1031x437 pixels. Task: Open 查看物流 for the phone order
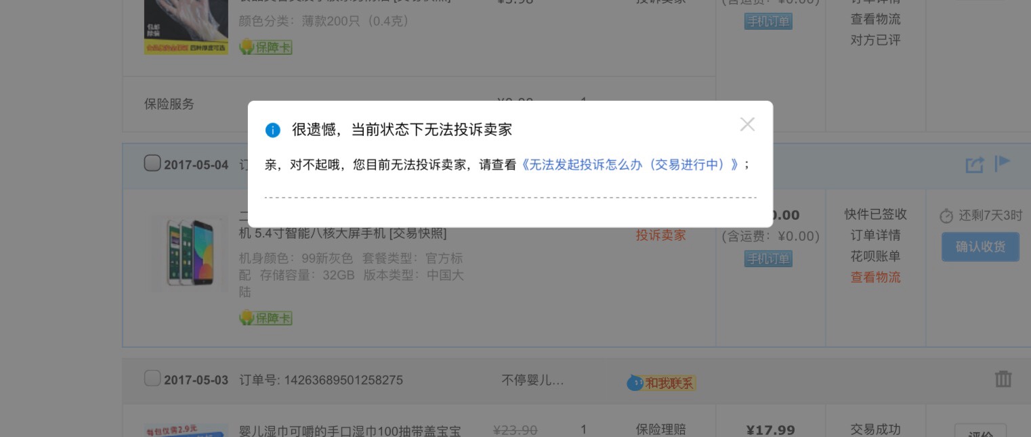pyautogui.click(x=876, y=277)
